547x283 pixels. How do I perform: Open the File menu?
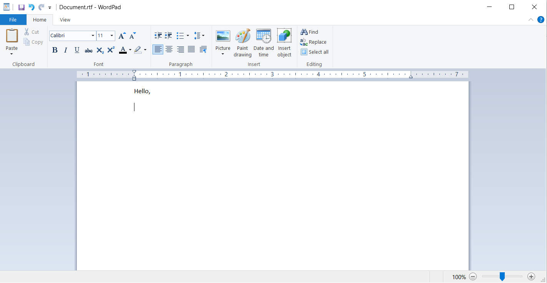[x=13, y=20]
